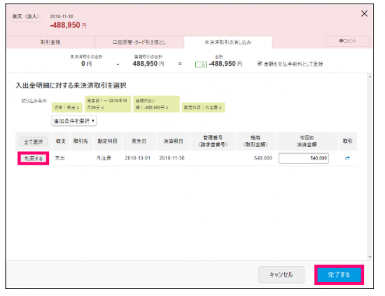
Task: Remove the 収支：支出 filter tag
Action: pos(78,108)
